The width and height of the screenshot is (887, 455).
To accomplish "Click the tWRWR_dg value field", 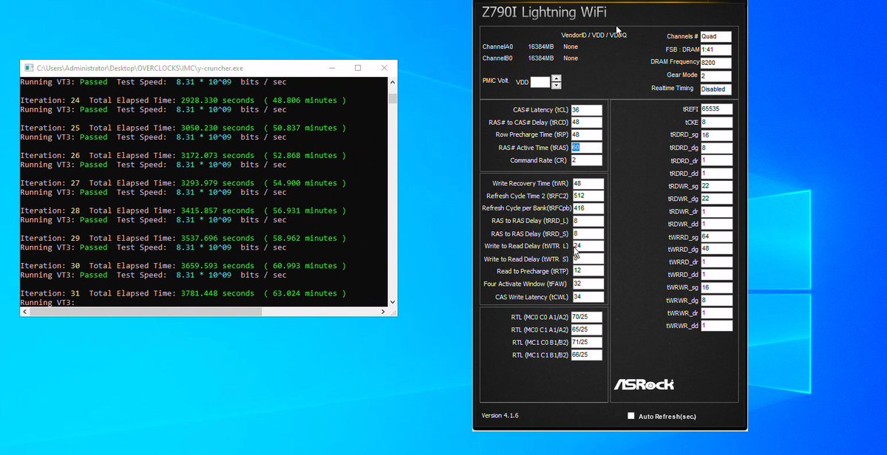I will (x=716, y=300).
